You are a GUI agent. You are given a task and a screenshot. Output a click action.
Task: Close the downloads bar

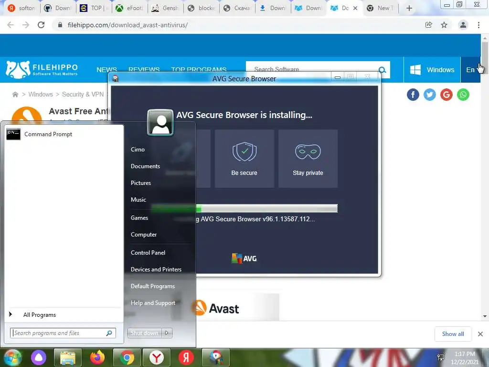point(480,334)
